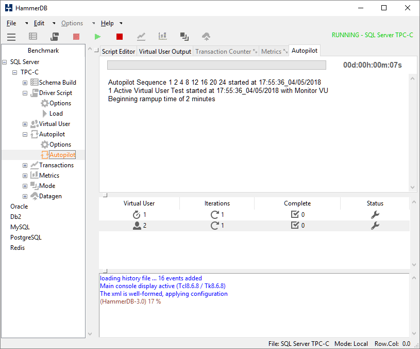Select SQL Server in the Benchmark tree

pos(25,62)
